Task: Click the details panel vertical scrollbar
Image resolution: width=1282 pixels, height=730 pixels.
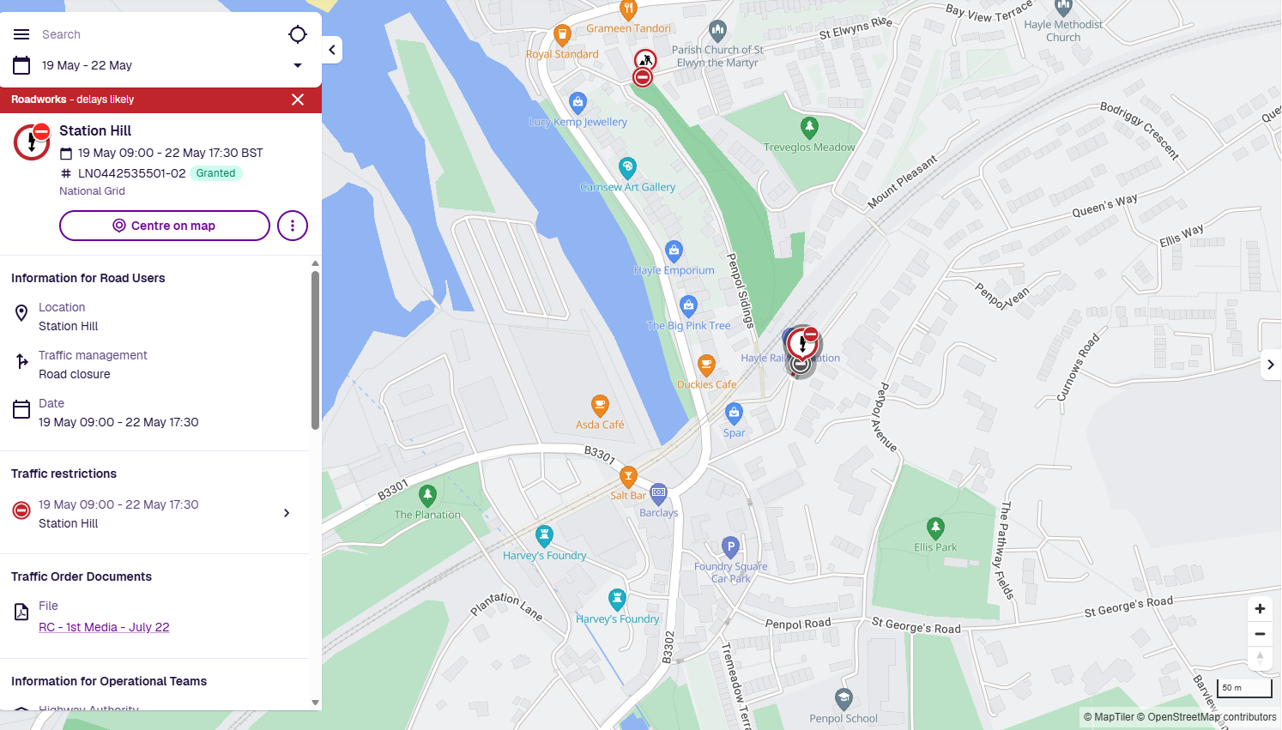Action: pos(315,350)
